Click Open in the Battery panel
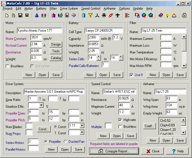This screenshot has width=192, height=158. (x=103, y=75)
